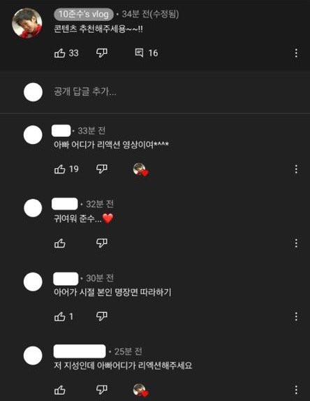This screenshot has width=310, height=401.
Task: Like the 저 지성인데 reply
Action: pyautogui.click(x=60, y=390)
